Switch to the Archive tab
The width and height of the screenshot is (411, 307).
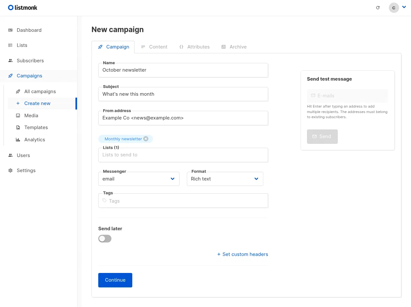[234, 47]
